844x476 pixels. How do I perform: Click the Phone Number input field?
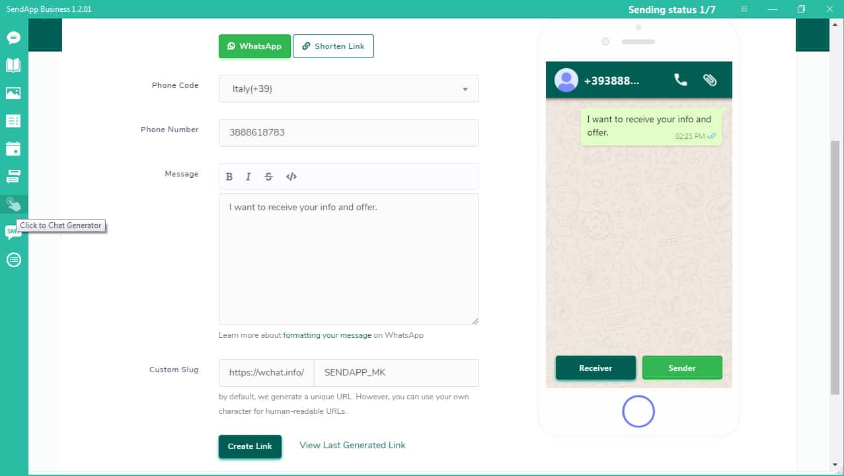(348, 132)
